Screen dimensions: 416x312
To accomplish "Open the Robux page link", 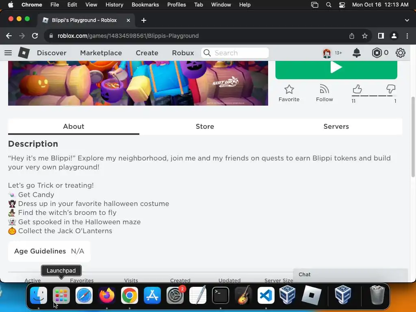I will click(x=183, y=53).
